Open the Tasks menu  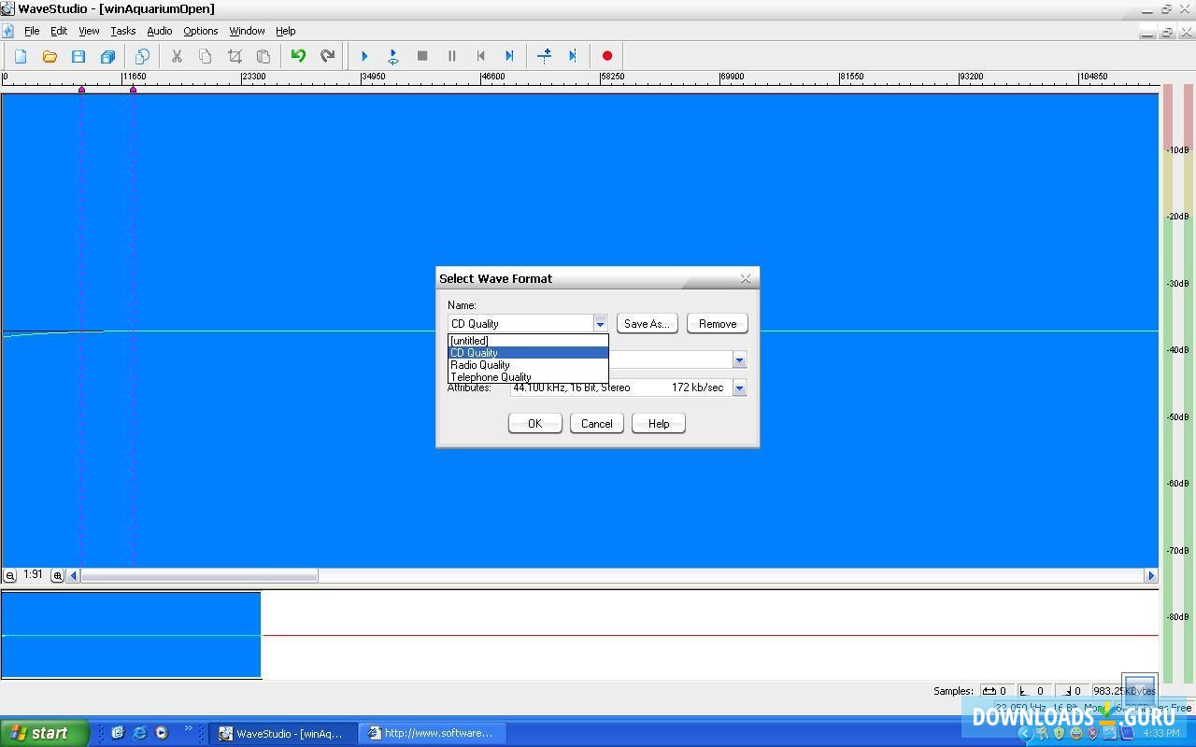122,30
